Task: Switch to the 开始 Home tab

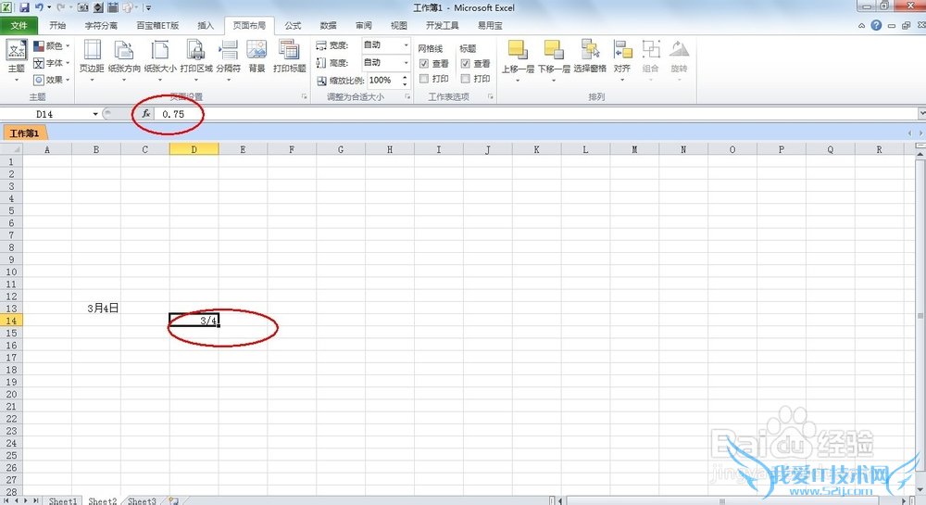Action: pyautogui.click(x=57, y=25)
